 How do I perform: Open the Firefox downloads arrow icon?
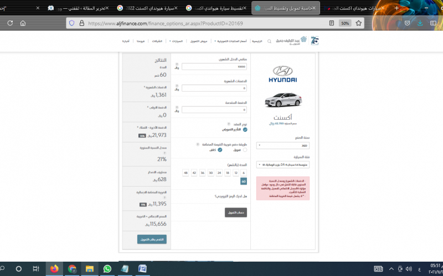pos(420,23)
